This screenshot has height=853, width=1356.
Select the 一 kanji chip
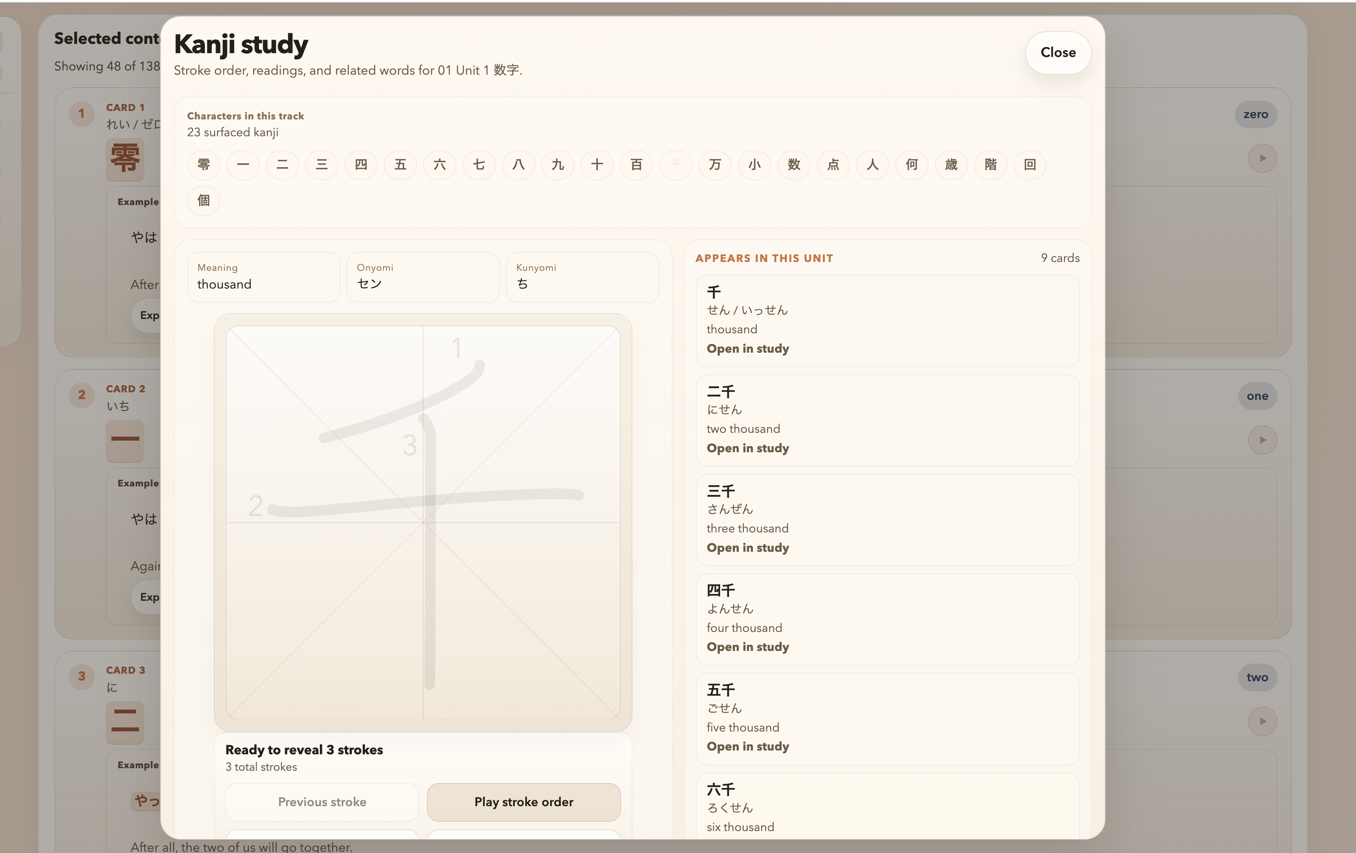point(243,165)
